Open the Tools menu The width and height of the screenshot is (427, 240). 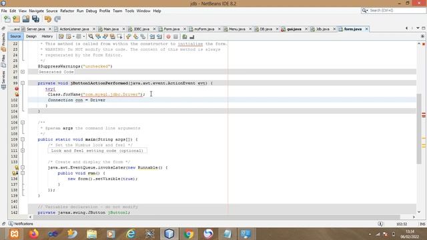pos(129,11)
